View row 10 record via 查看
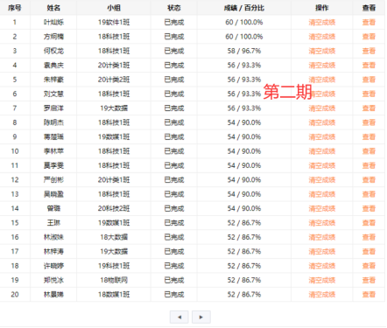387x328 pixels. point(369,151)
